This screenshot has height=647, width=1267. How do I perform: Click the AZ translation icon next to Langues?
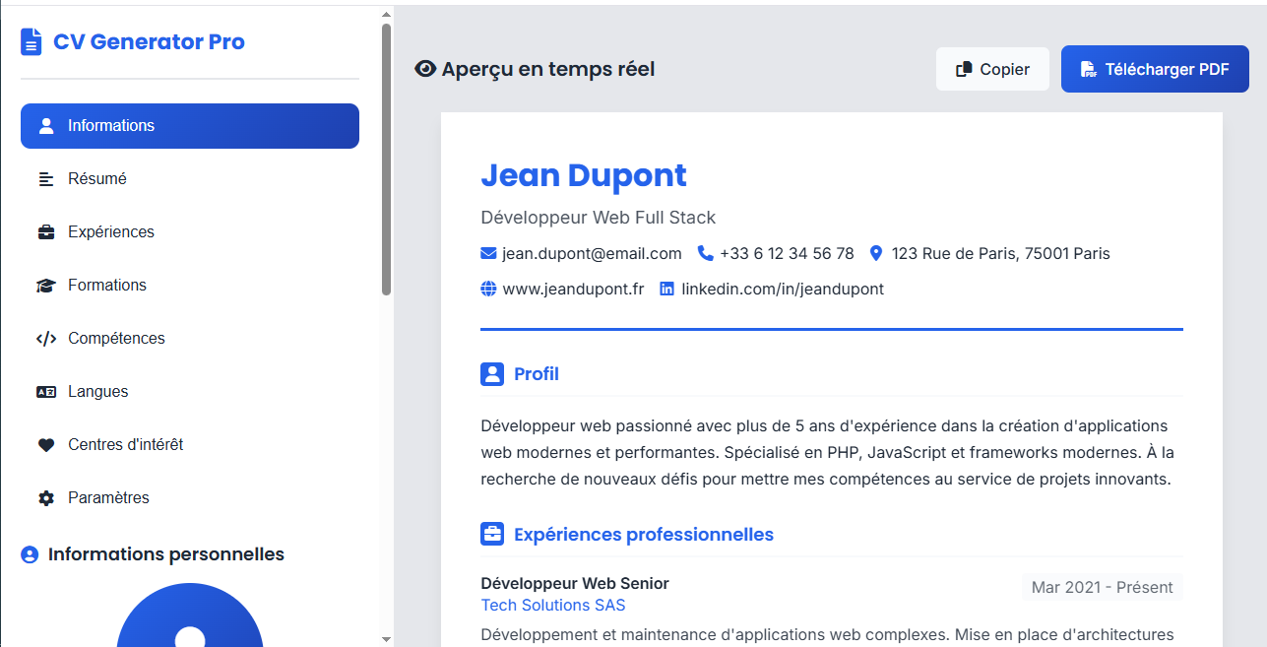point(45,391)
